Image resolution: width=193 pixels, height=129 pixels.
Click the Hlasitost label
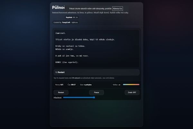[x=58, y=98]
